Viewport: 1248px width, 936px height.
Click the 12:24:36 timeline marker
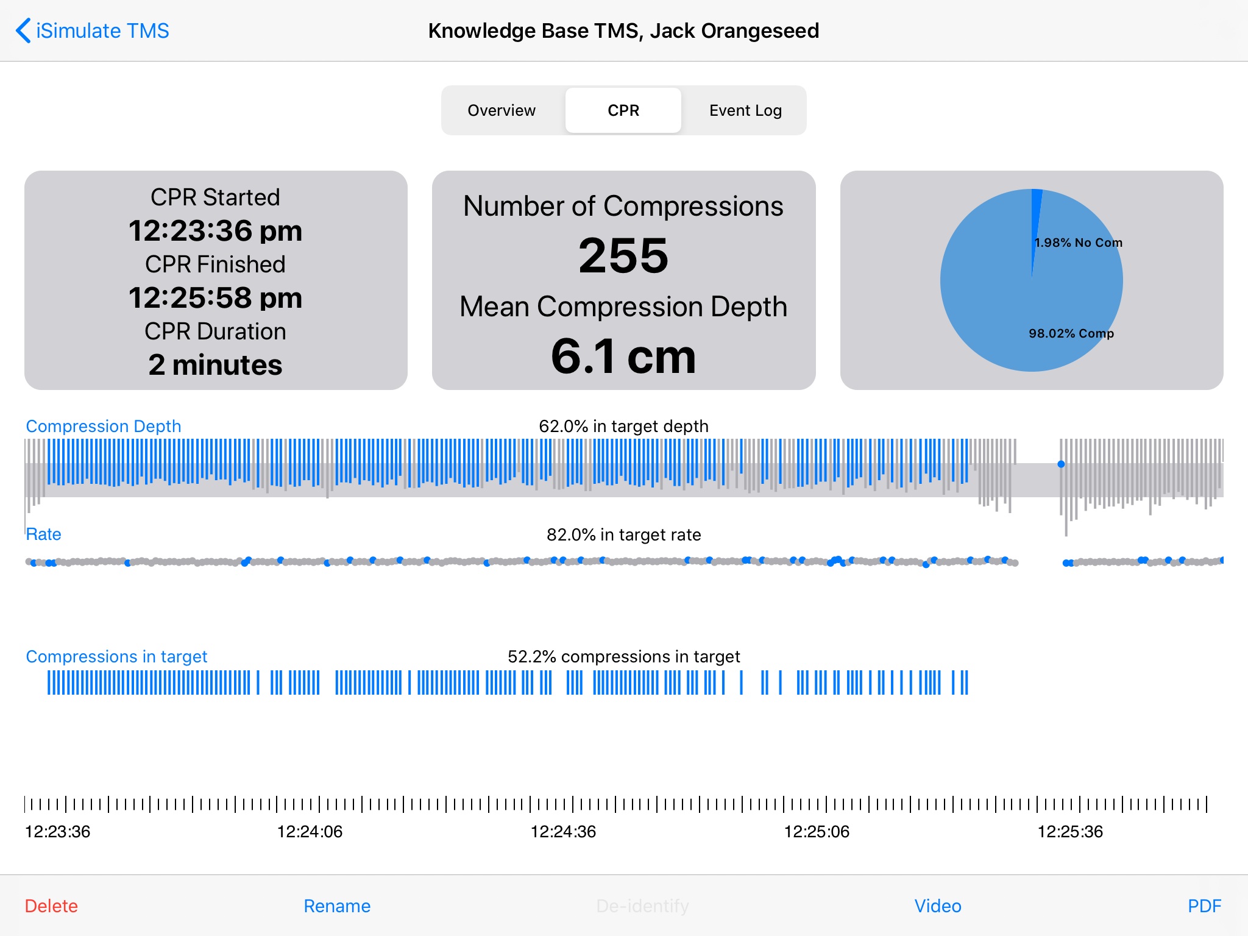coord(563,831)
